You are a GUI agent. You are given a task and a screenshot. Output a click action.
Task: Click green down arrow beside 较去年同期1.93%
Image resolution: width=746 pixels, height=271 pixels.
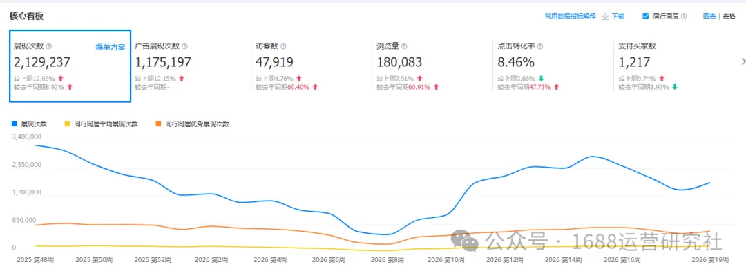coord(674,87)
